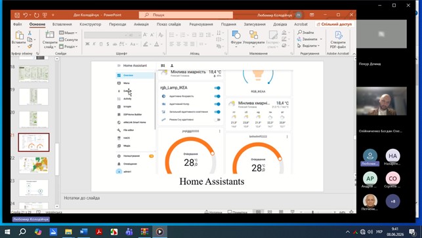Toggle the off switch in last lamp row

(x=217, y=120)
